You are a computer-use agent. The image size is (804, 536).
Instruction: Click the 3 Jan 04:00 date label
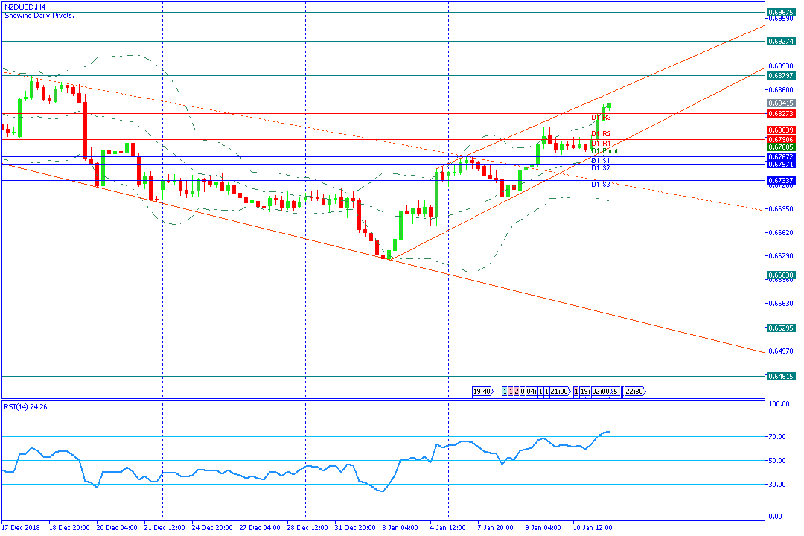click(x=401, y=527)
